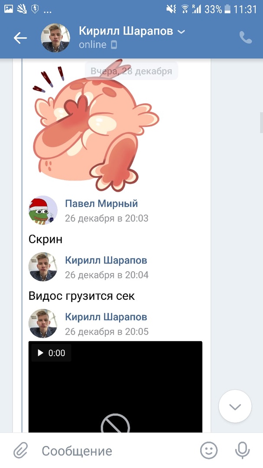Open Павел Мирный's profile name link
263x468 pixels.
(x=101, y=204)
